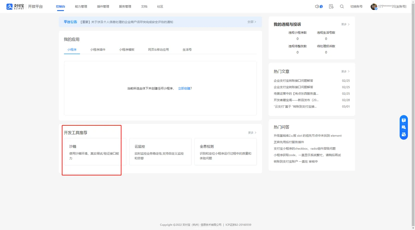Screen dimensions: 415x230
Task: Open the 服务管理 menu
Action: pos(125,7)
